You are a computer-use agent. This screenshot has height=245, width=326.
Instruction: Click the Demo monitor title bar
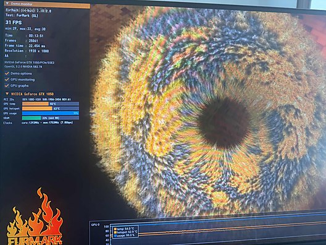[47, 4]
